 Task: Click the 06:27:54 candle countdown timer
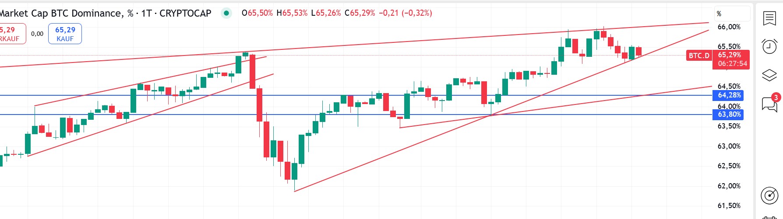tap(732, 64)
